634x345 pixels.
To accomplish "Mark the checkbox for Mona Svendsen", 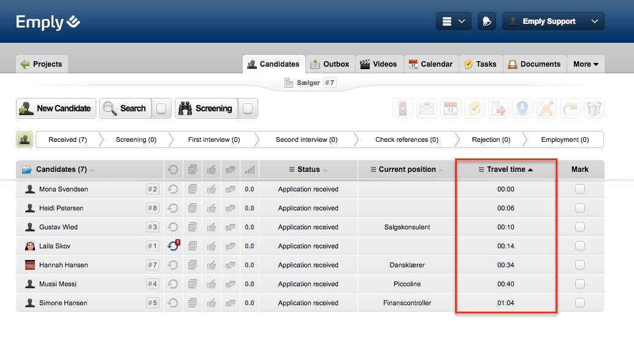I will point(580,190).
